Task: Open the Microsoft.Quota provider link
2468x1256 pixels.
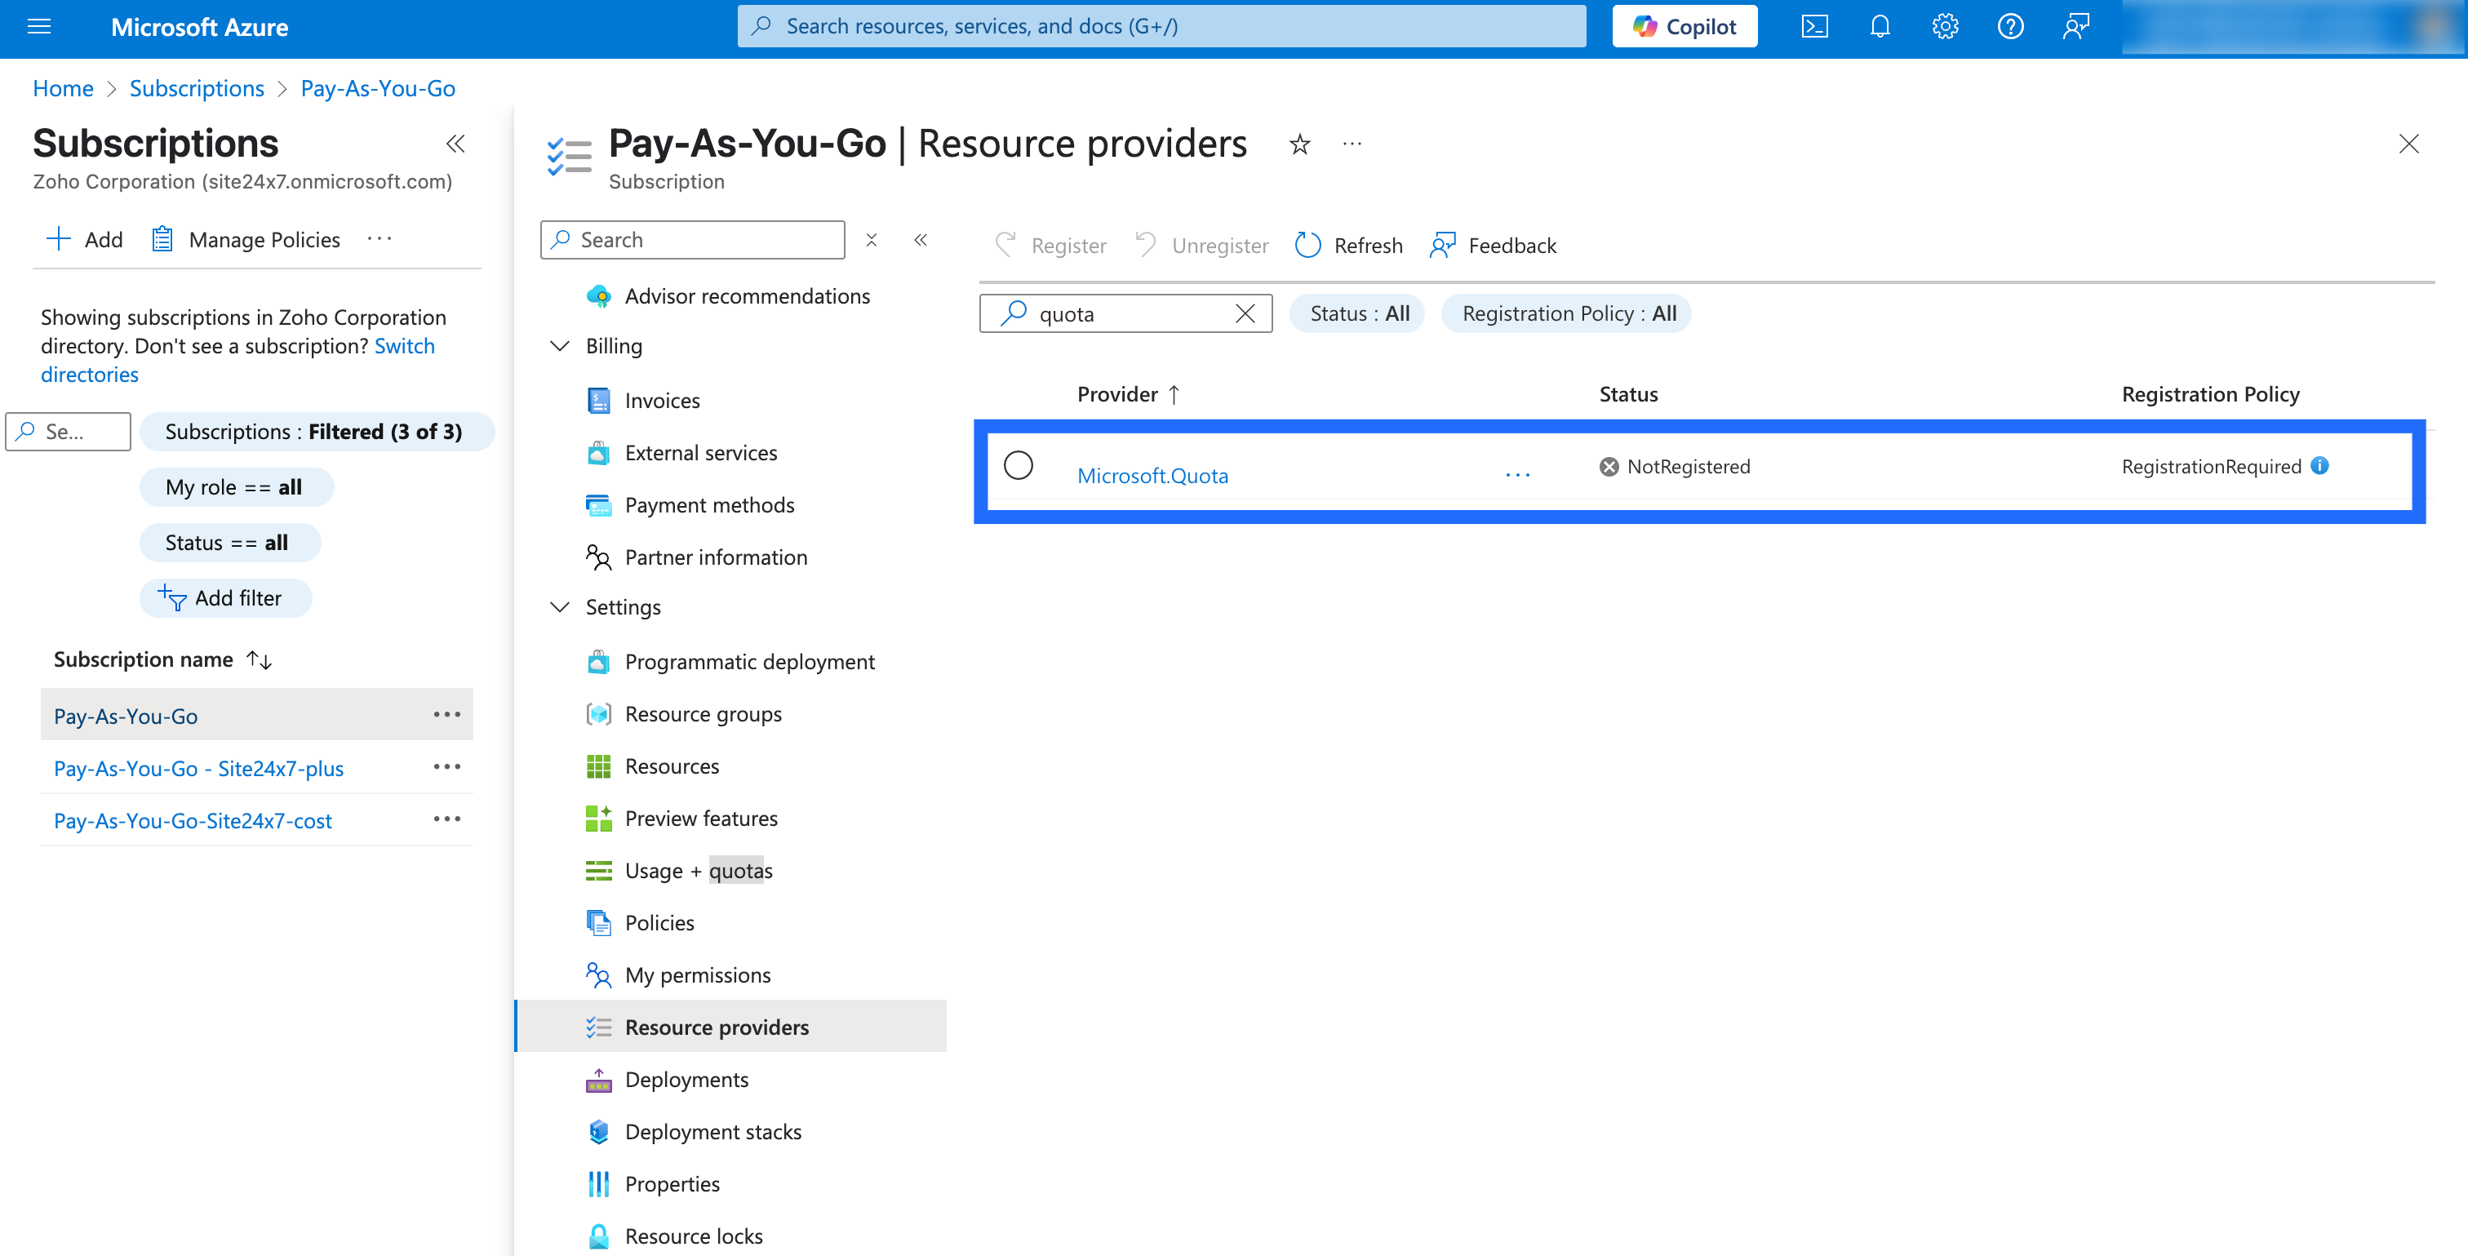Action: tap(1152, 474)
